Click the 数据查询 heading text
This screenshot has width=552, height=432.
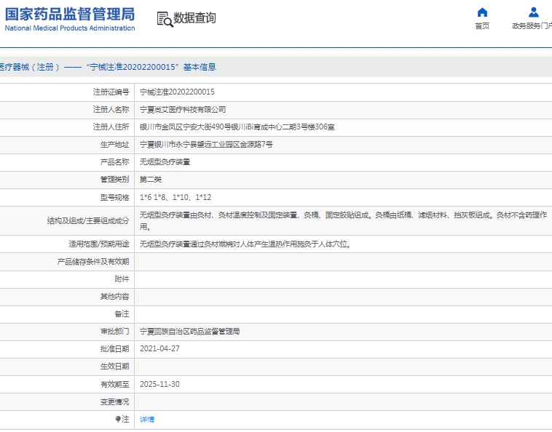coord(194,18)
